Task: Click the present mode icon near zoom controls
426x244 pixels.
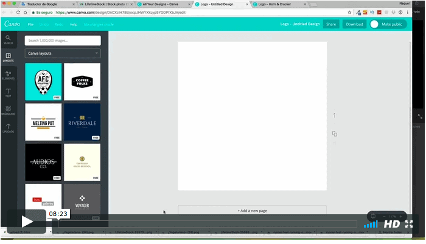Action: point(373,216)
